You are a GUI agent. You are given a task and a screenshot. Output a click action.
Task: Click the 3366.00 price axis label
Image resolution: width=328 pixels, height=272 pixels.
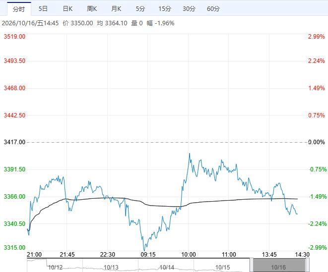pyautogui.click(x=14, y=197)
